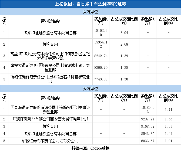Click the ratio value 1.30
181x152 pixels.
(x=124, y=79)
